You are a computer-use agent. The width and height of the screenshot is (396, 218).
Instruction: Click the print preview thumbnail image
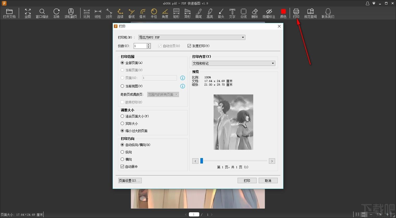pos(233,122)
